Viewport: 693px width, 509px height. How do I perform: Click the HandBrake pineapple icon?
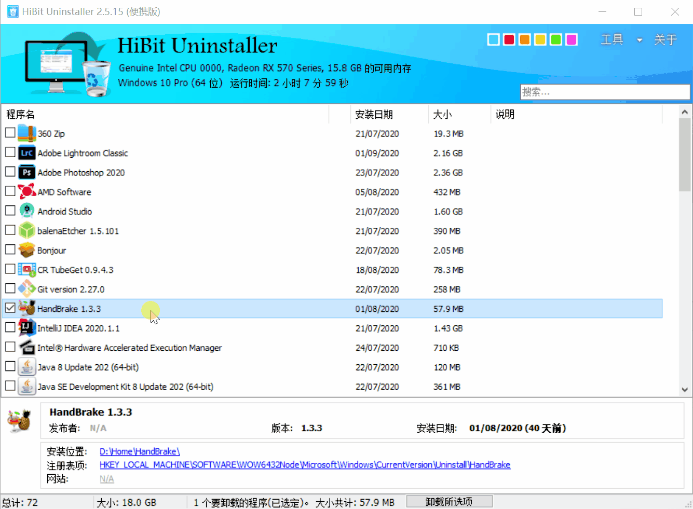(27, 308)
